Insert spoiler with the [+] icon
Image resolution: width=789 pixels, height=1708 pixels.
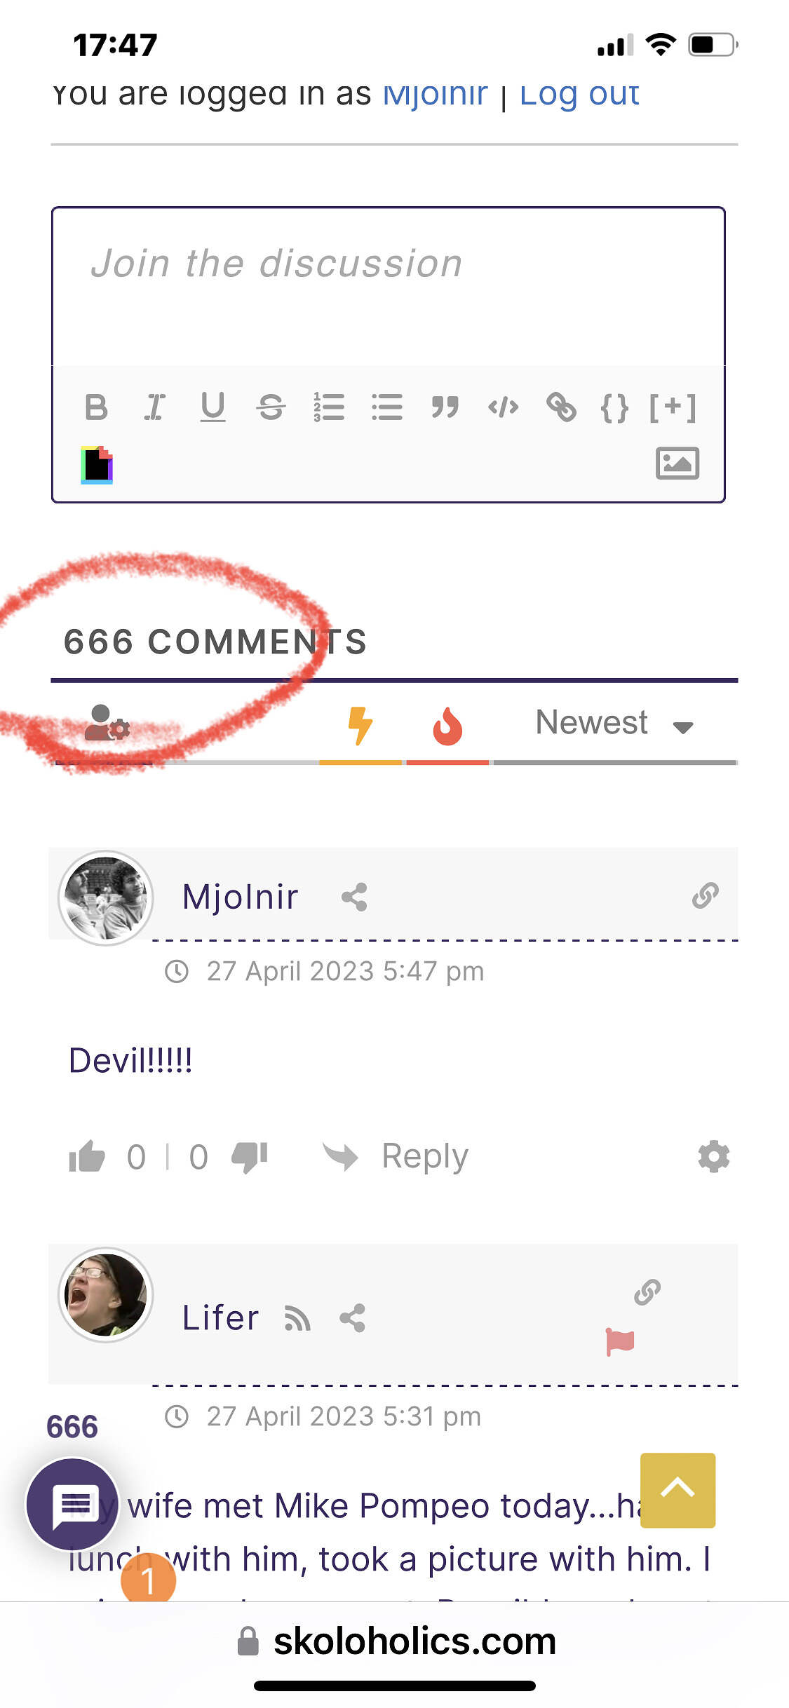[673, 407]
